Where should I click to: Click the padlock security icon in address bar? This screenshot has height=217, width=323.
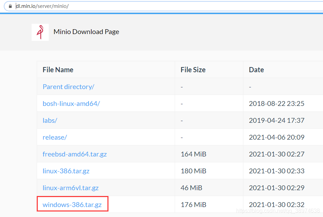coord(10,6)
